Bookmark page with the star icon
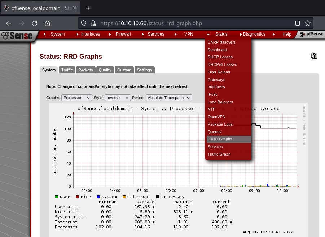Screen dimensions: 325x237 (x=308, y=23)
